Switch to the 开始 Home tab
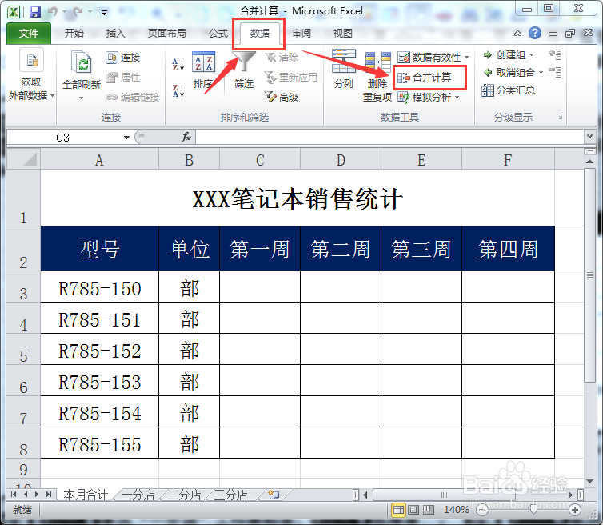The image size is (603, 525). pos(74,34)
